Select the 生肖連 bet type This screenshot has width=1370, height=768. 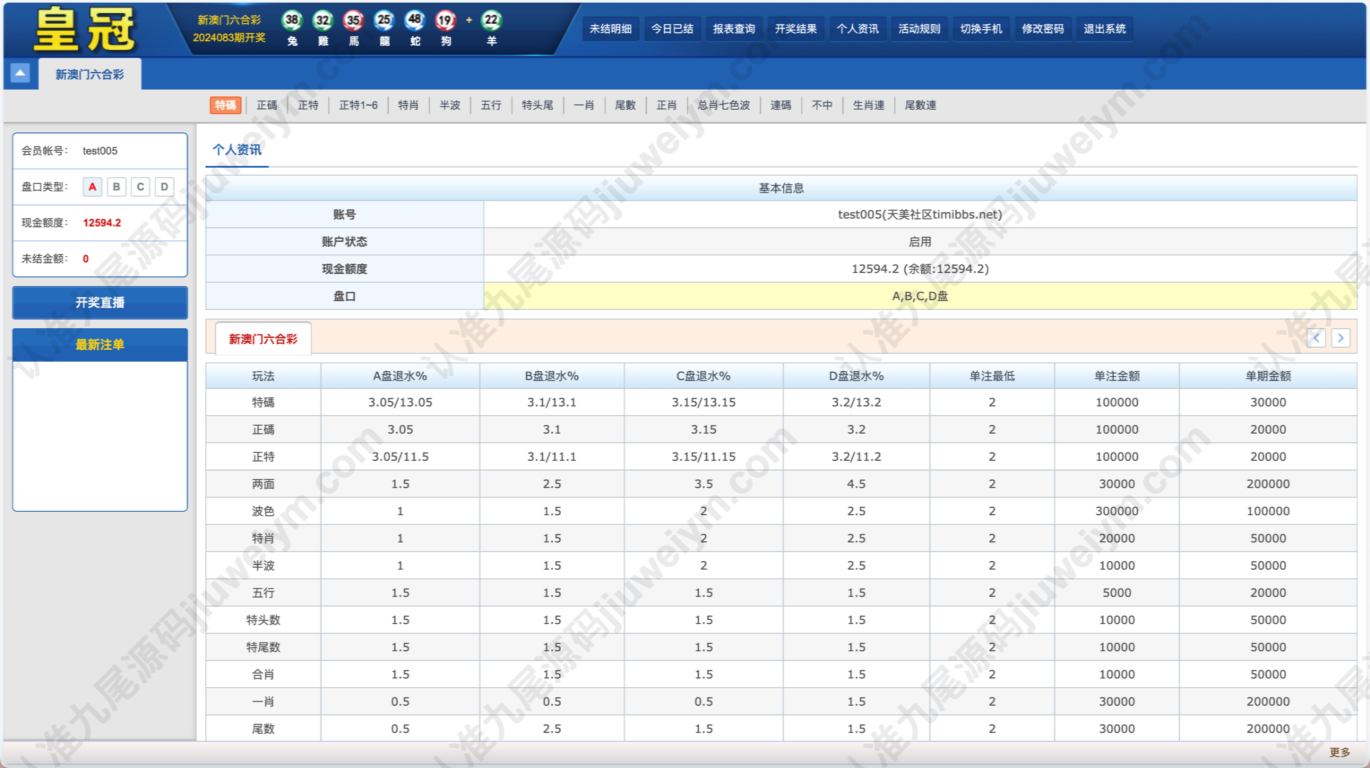click(869, 105)
